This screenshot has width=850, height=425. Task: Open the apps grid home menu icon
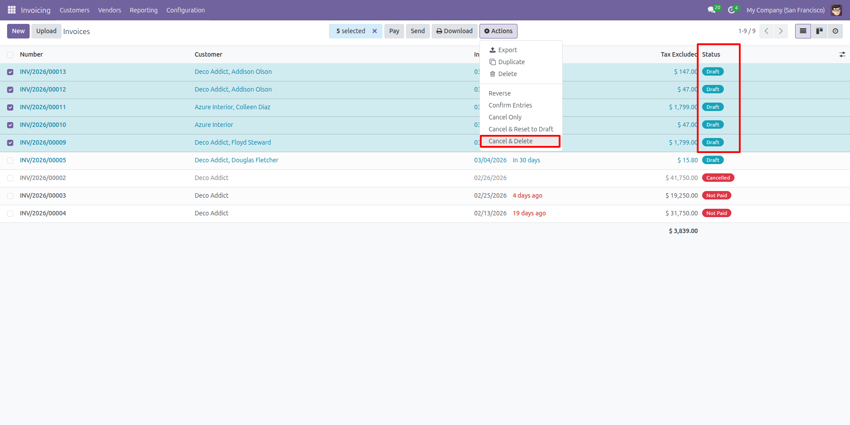(12, 10)
